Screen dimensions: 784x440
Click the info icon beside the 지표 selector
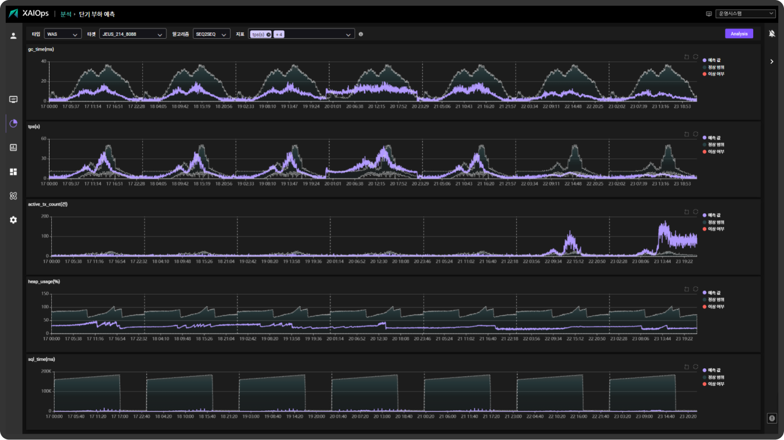(x=361, y=34)
